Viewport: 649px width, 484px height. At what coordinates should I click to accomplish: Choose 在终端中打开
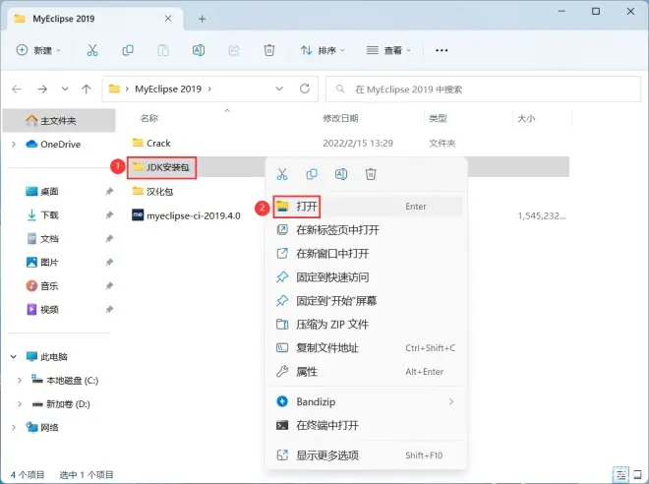tap(367, 425)
